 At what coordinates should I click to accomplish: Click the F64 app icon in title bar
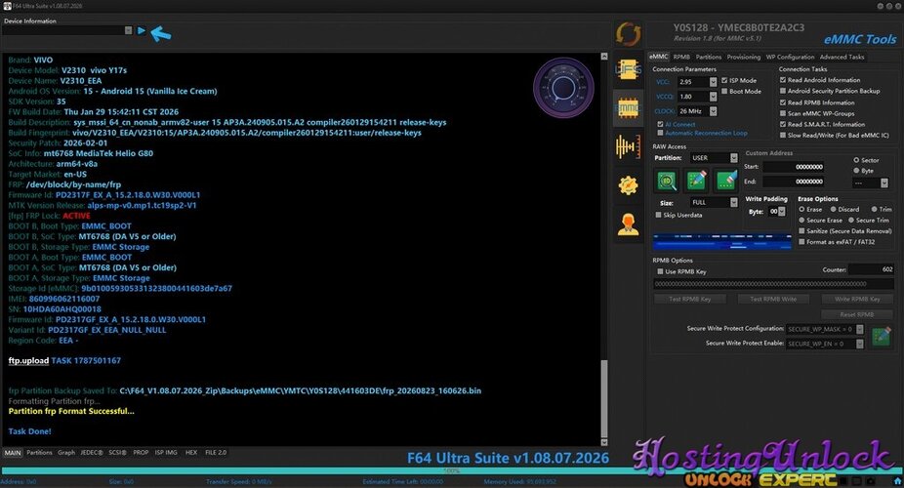click(x=7, y=6)
